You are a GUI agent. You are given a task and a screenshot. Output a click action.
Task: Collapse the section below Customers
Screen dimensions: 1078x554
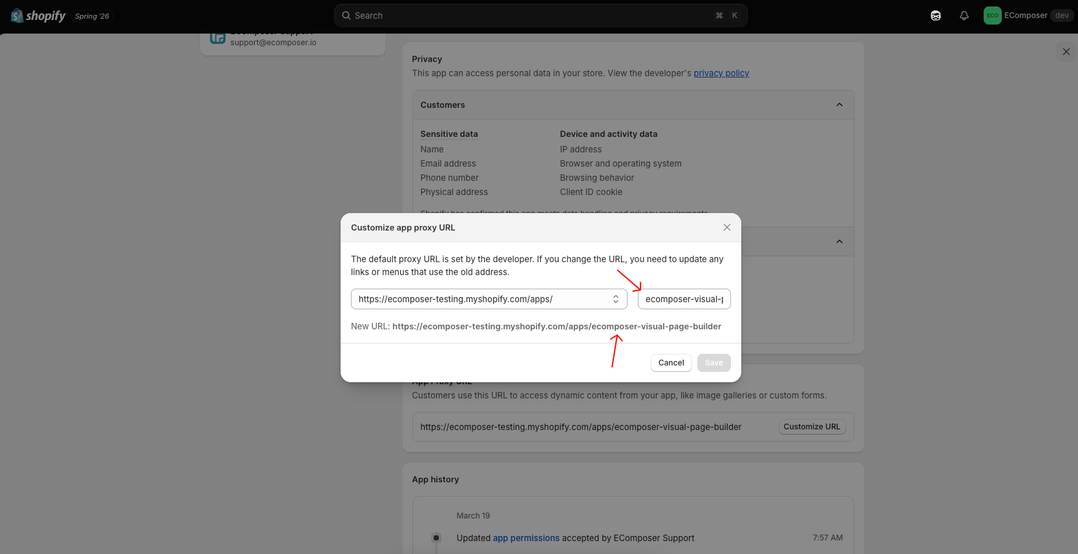(x=840, y=241)
